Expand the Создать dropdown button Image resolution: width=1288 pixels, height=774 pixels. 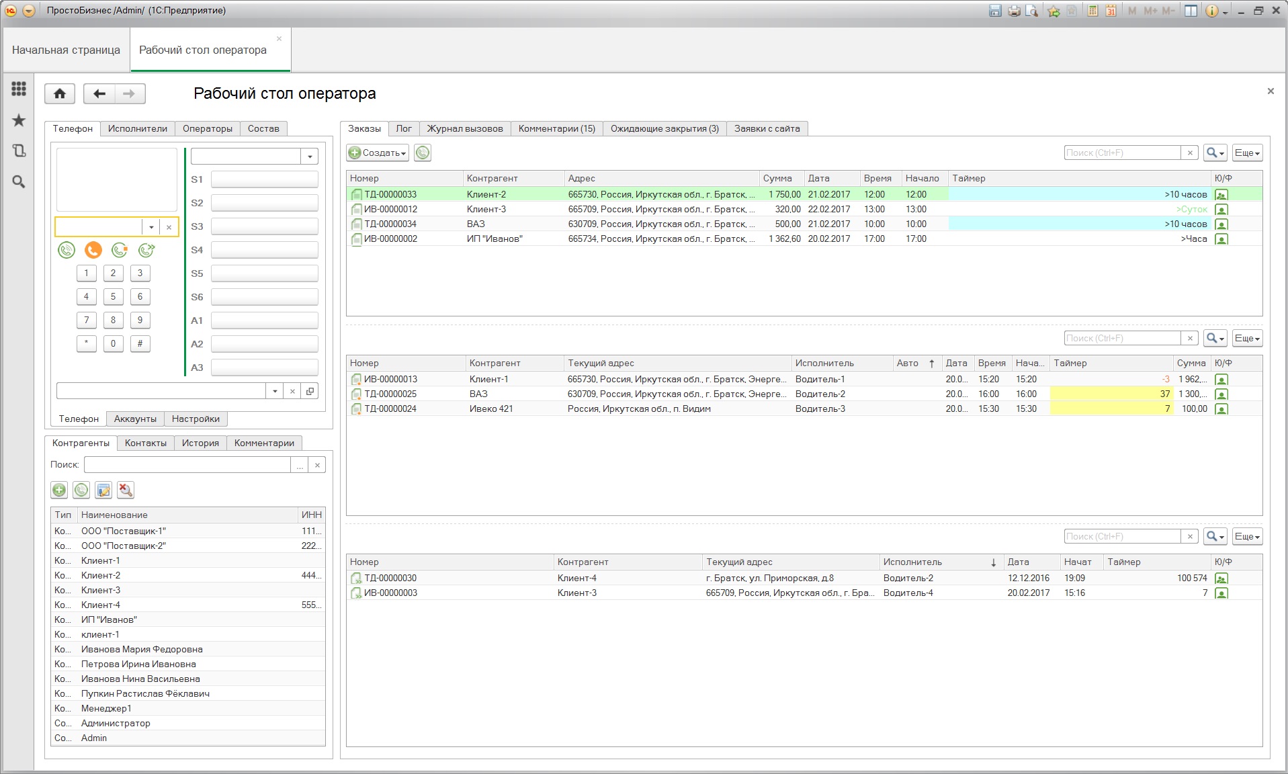click(x=378, y=153)
